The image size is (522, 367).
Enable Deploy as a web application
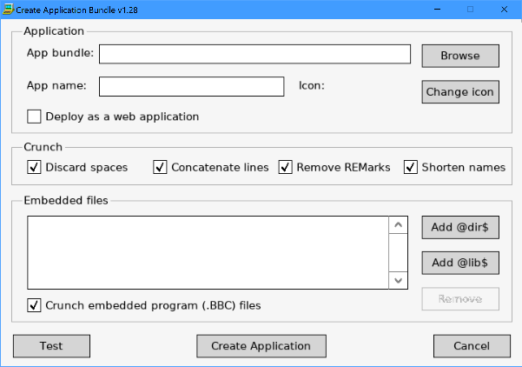(x=35, y=117)
